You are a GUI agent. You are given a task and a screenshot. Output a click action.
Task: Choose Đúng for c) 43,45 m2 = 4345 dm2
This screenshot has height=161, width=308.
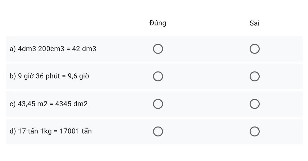point(158,104)
